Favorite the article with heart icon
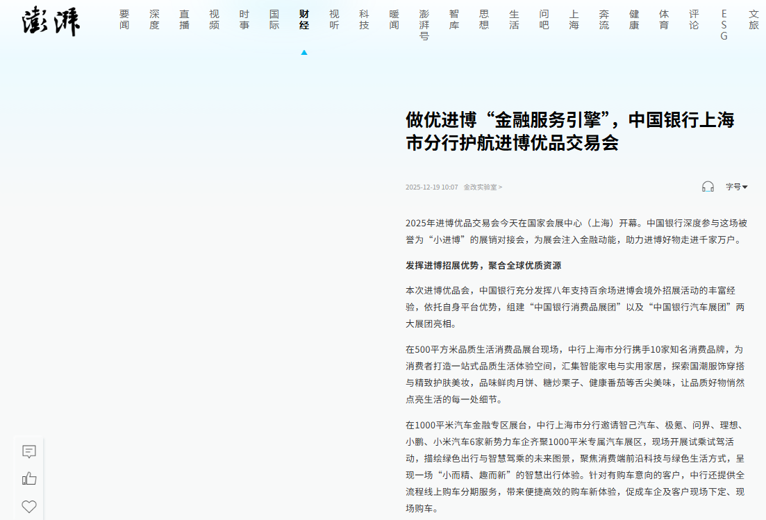766x520 pixels. click(x=29, y=507)
